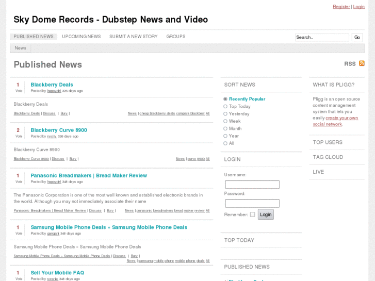Open user swanie profile link

53,279
